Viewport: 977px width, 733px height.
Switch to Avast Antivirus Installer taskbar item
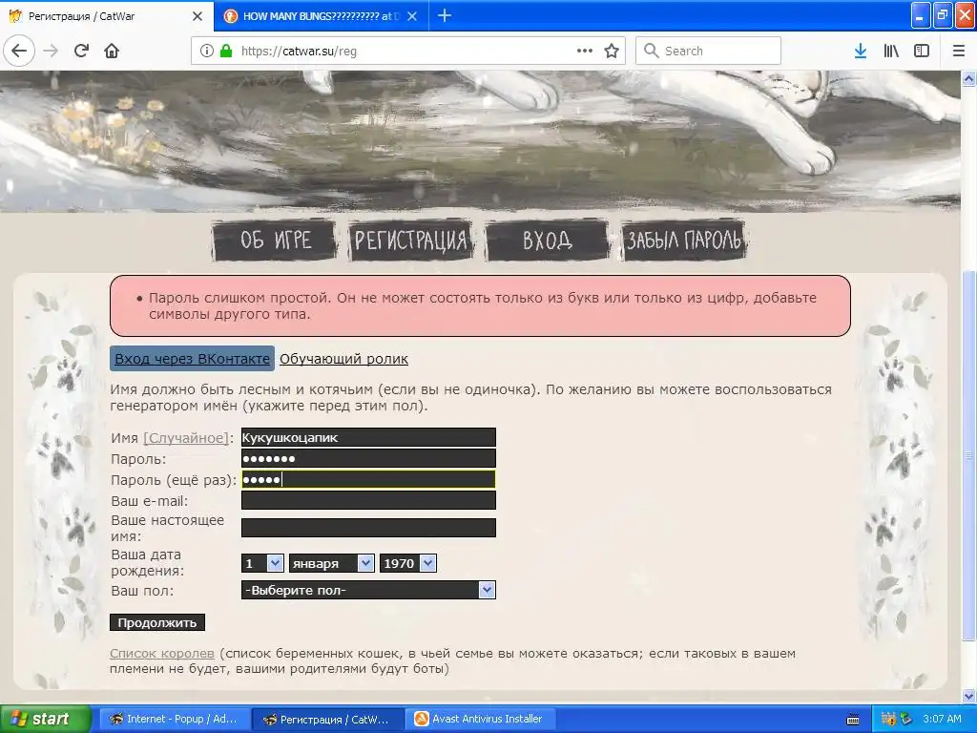pyautogui.click(x=481, y=719)
